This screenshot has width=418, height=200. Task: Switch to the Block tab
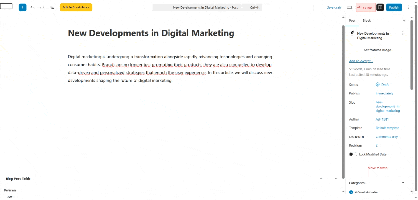(367, 21)
